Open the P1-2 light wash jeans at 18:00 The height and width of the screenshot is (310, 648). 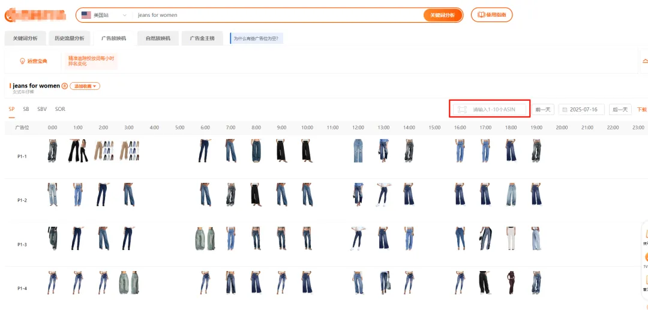coord(511,194)
